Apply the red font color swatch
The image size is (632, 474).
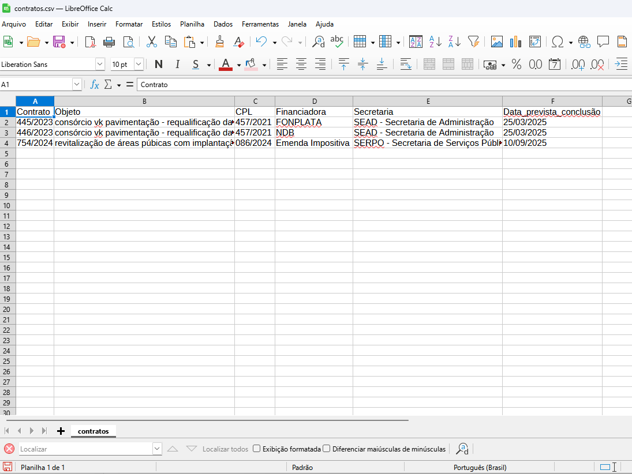pyautogui.click(x=225, y=65)
